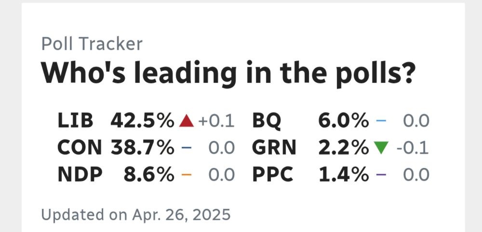Screen dimensions: 482x232
Task: Click the green down triangle beside GRN
Action: [381, 148]
